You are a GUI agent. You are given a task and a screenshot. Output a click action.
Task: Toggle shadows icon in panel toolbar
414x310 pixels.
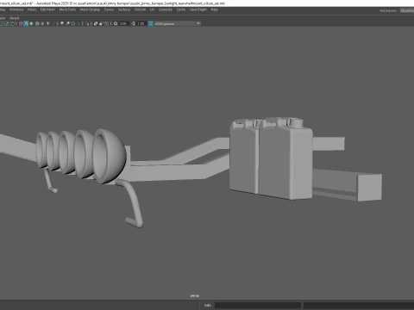53,23
